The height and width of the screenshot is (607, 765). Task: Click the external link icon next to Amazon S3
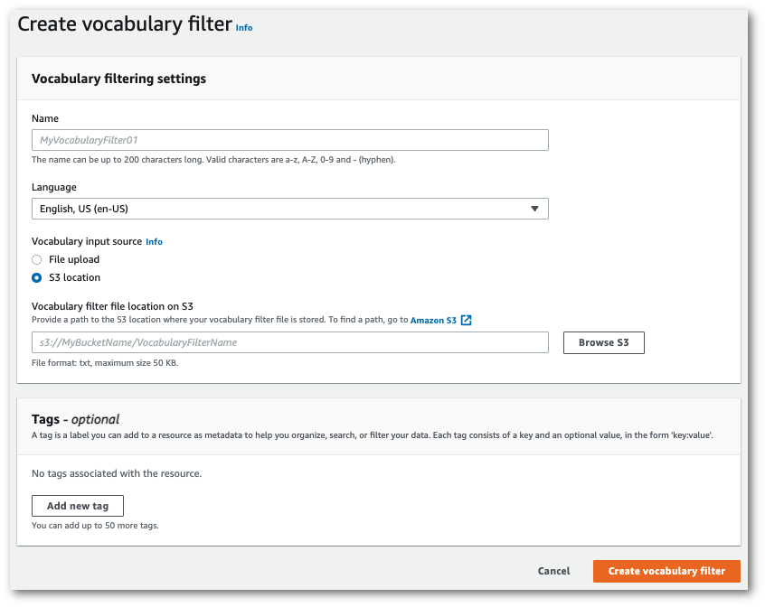[465, 319]
